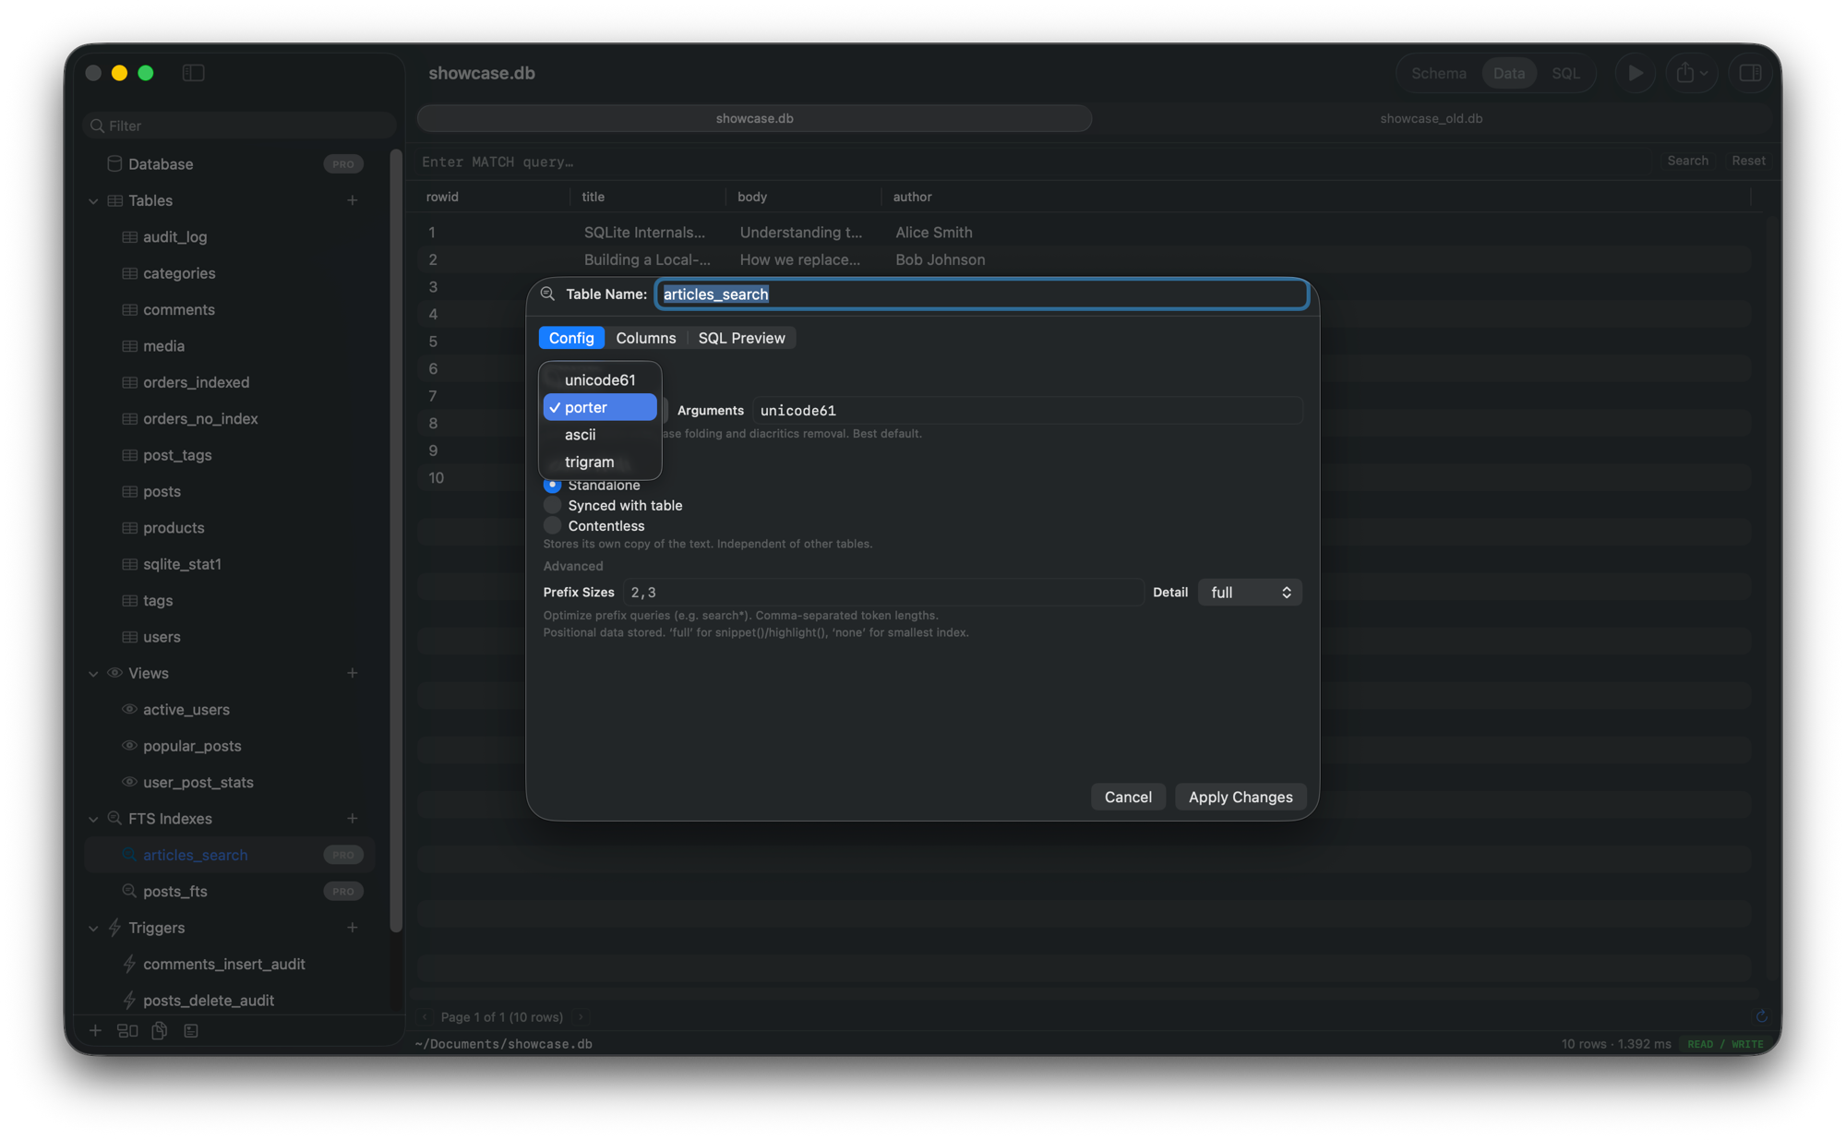Open a new database with the plus icon

point(96,1030)
